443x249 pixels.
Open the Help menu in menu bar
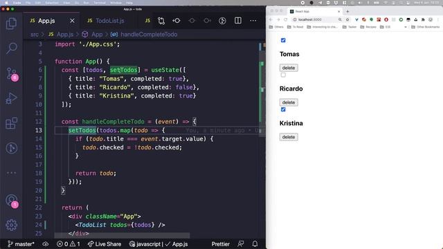point(129,3)
